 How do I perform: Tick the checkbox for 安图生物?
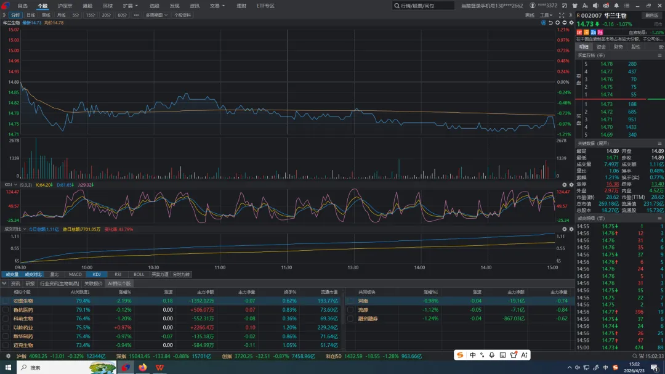(x=6, y=301)
